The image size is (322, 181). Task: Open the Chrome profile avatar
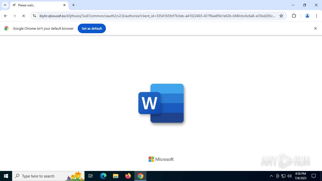pyautogui.click(x=307, y=16)
